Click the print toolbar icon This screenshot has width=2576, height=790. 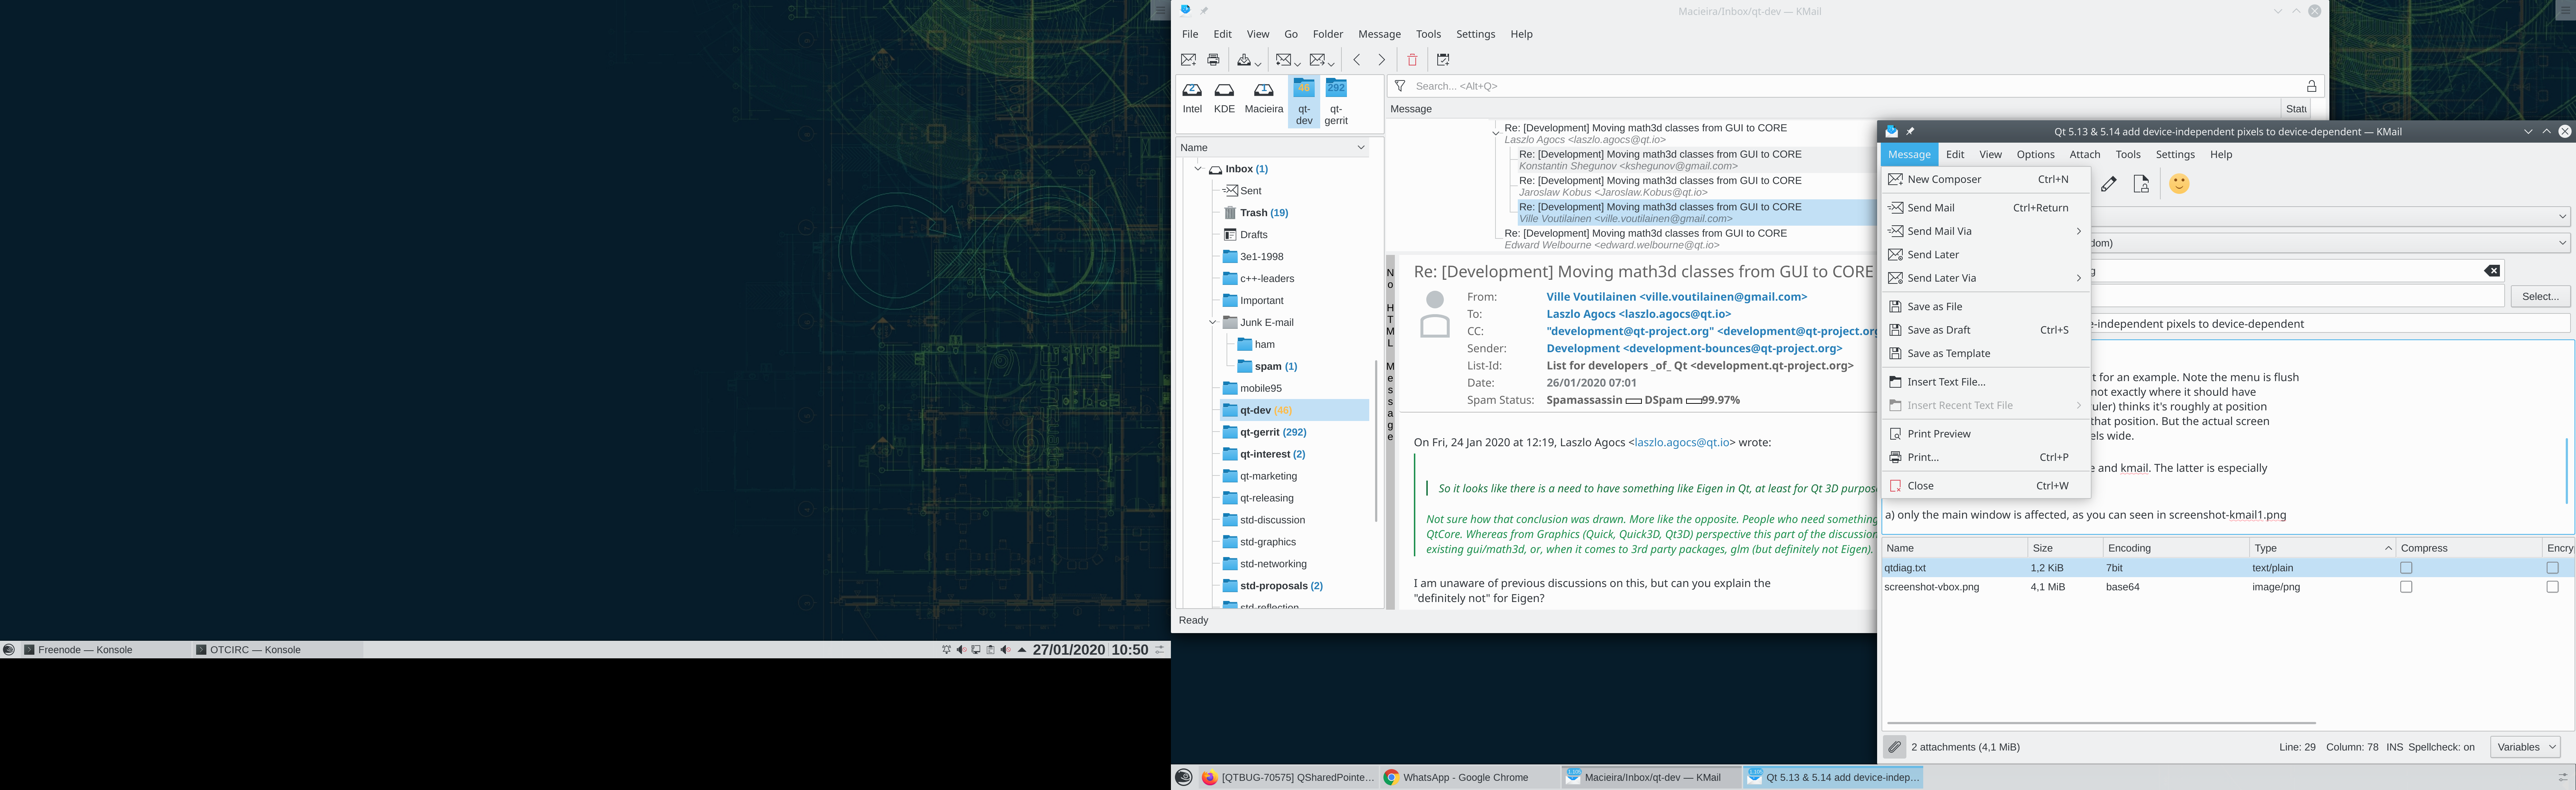point(1213,60)
